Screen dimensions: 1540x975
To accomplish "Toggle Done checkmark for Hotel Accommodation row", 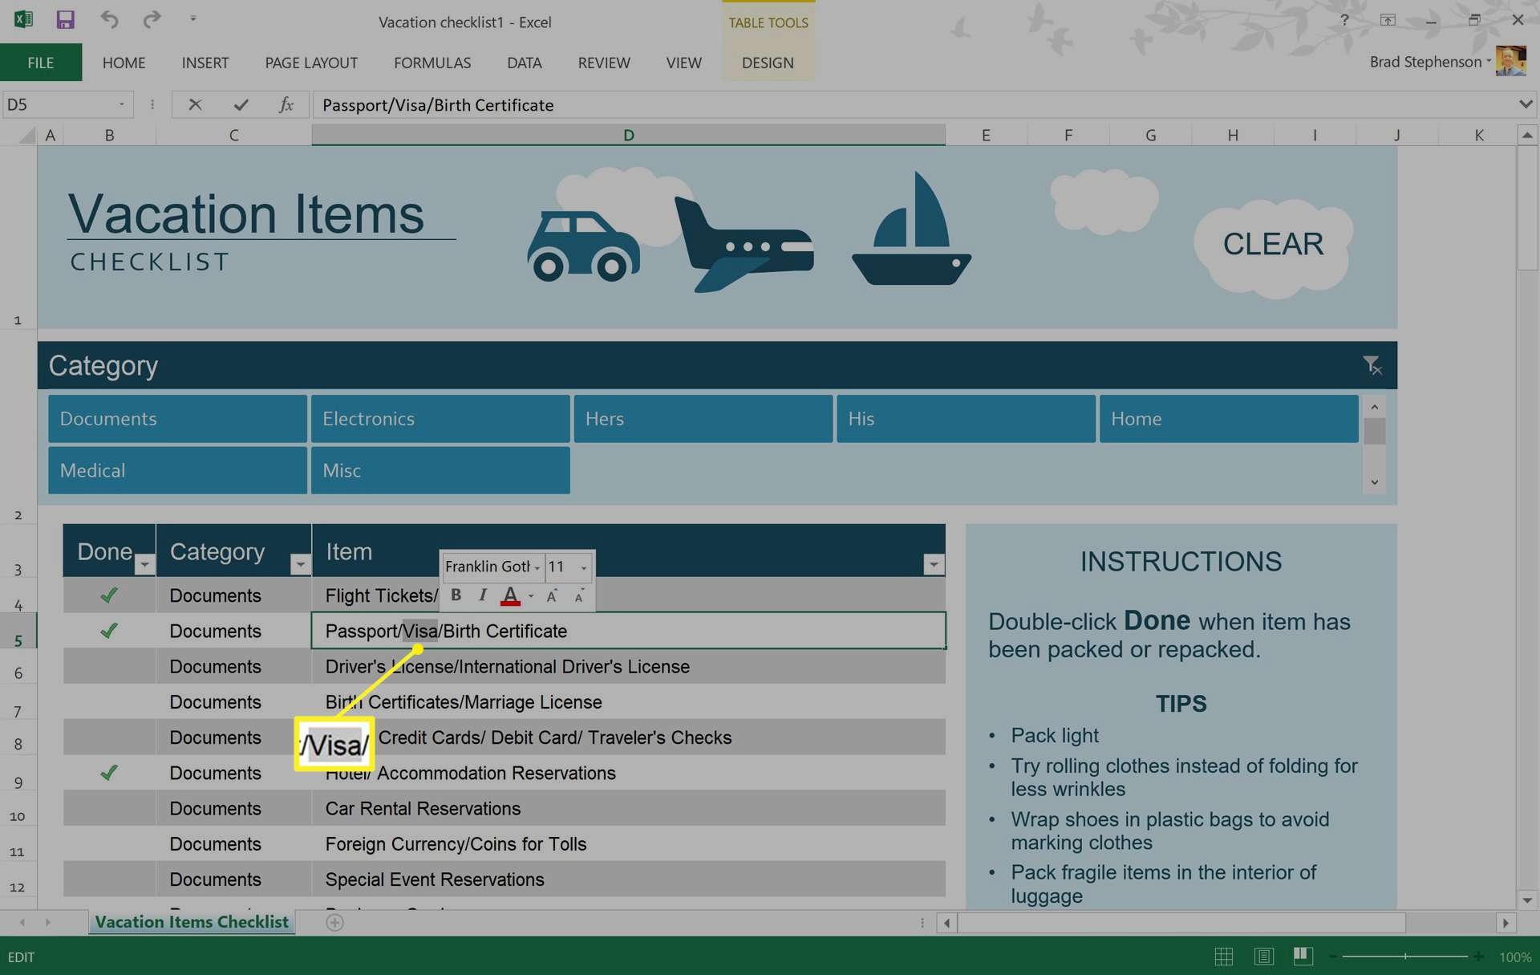I will coord(109,773).
